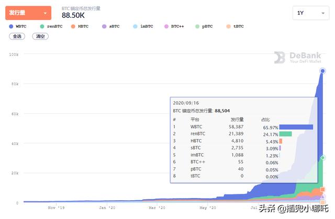This screenshot has height=219, width=335.
Task: Click the 占比 column header
Action: pyautogui.click(x=265, y=120)
